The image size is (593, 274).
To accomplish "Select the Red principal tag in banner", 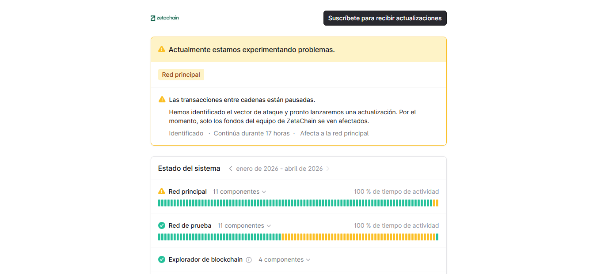I will [x=181, y=75].
